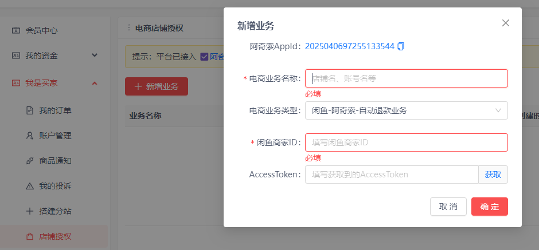
Task: Select 店铺授权 menu item
Action: [54, 236]
